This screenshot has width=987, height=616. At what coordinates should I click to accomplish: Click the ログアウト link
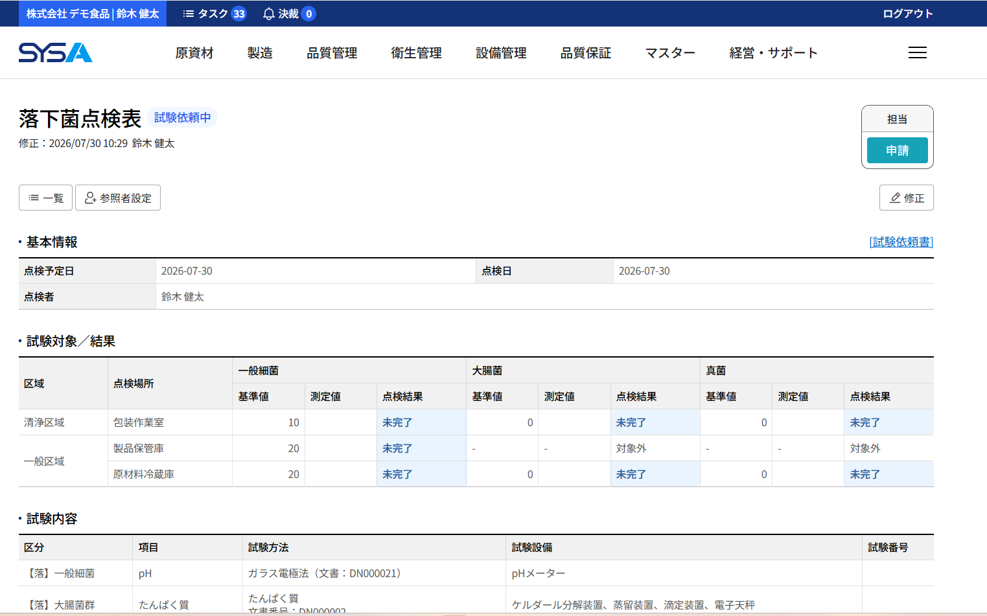[908, 14]
